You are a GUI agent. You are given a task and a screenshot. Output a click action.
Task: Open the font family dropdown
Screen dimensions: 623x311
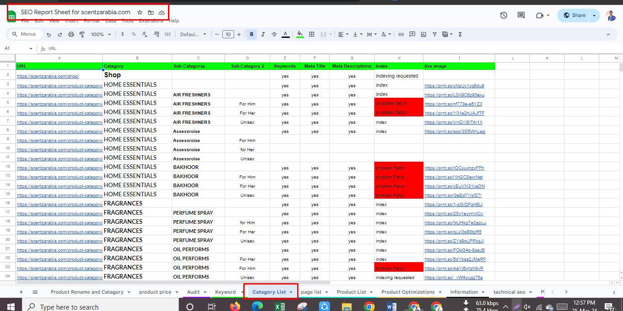point(193,34)
